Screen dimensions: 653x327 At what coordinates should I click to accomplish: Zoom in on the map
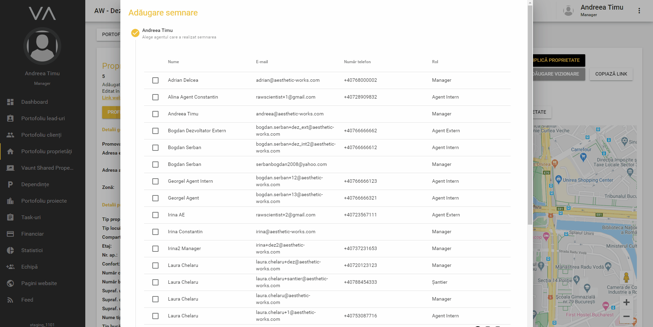[x=626, y=302]
